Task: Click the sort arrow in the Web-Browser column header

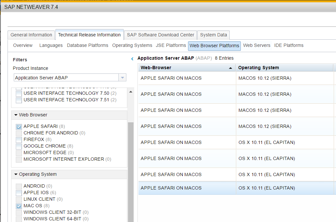Action: 230,68
